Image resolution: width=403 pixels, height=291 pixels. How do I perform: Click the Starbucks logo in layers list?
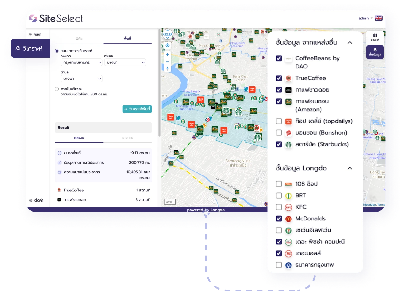click(x=288, y=145)
